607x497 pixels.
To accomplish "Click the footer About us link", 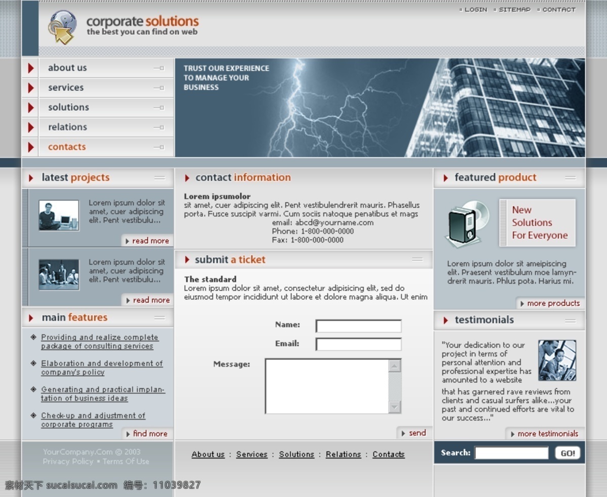I will [x=208, y=455].
